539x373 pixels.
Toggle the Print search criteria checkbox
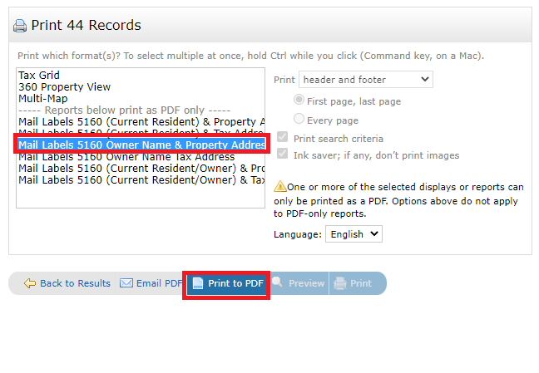click(x=284, y=138)
